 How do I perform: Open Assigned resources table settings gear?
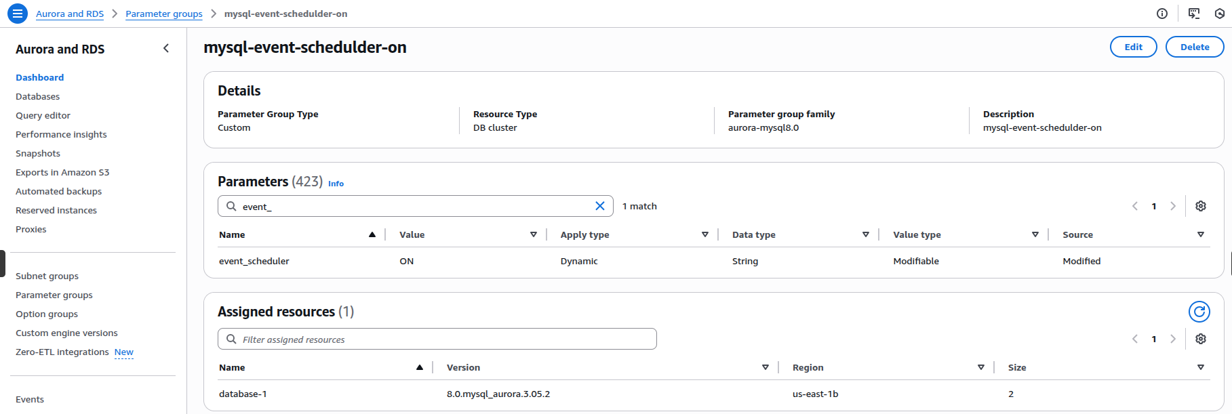coord(1200,339)
